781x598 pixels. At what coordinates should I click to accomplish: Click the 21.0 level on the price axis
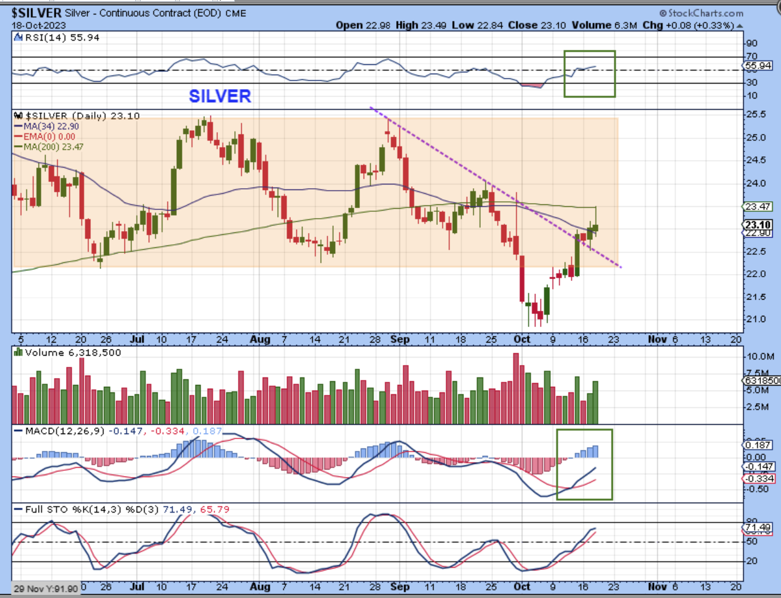(755, 320)
